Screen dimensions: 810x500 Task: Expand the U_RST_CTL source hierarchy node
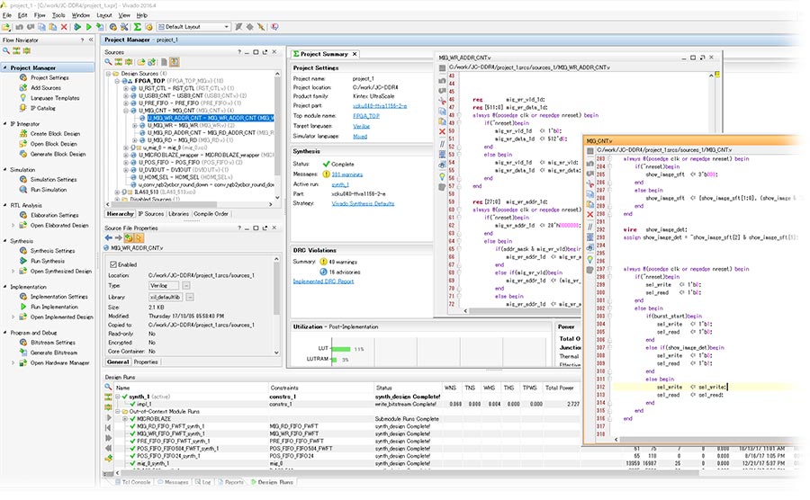coord(127,88)
